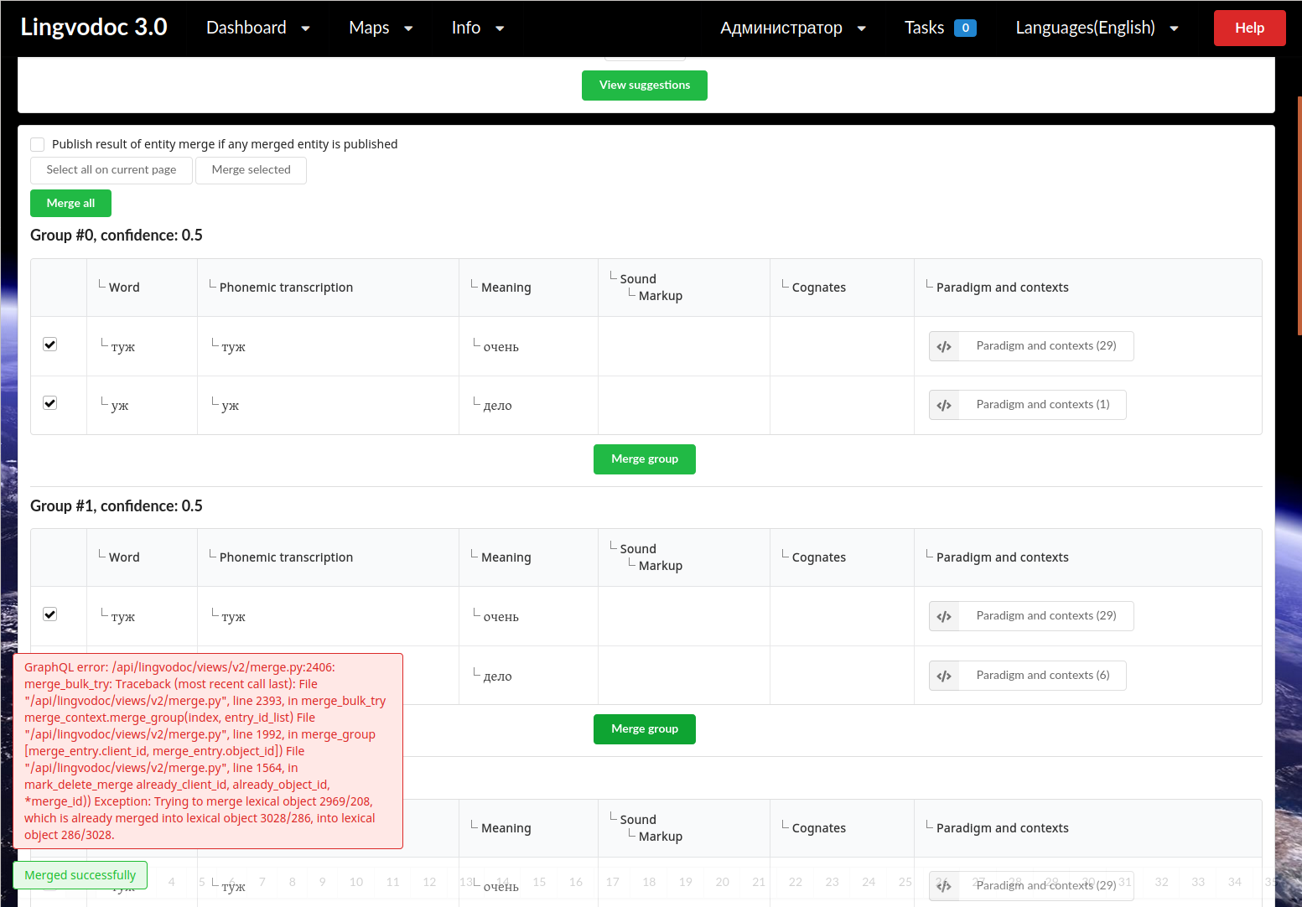The width and height of the screenshot is (1302, 907).
Task: Expand the Dashboard dropdown menu
Action: tap(258, 28)
